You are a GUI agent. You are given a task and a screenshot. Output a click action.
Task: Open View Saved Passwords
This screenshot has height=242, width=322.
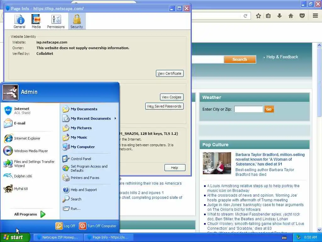point(164,106)
